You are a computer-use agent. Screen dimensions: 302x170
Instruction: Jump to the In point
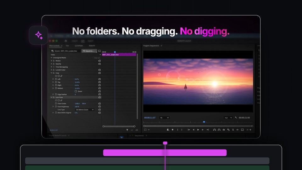coord(189,130)
